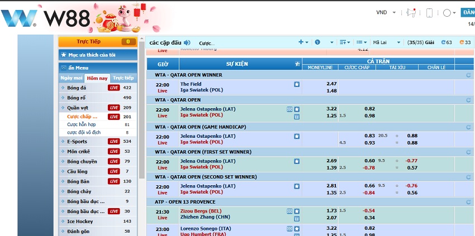Favorite the Zizou Bergs vs Zhizhen Zhang match

[297, 211]
